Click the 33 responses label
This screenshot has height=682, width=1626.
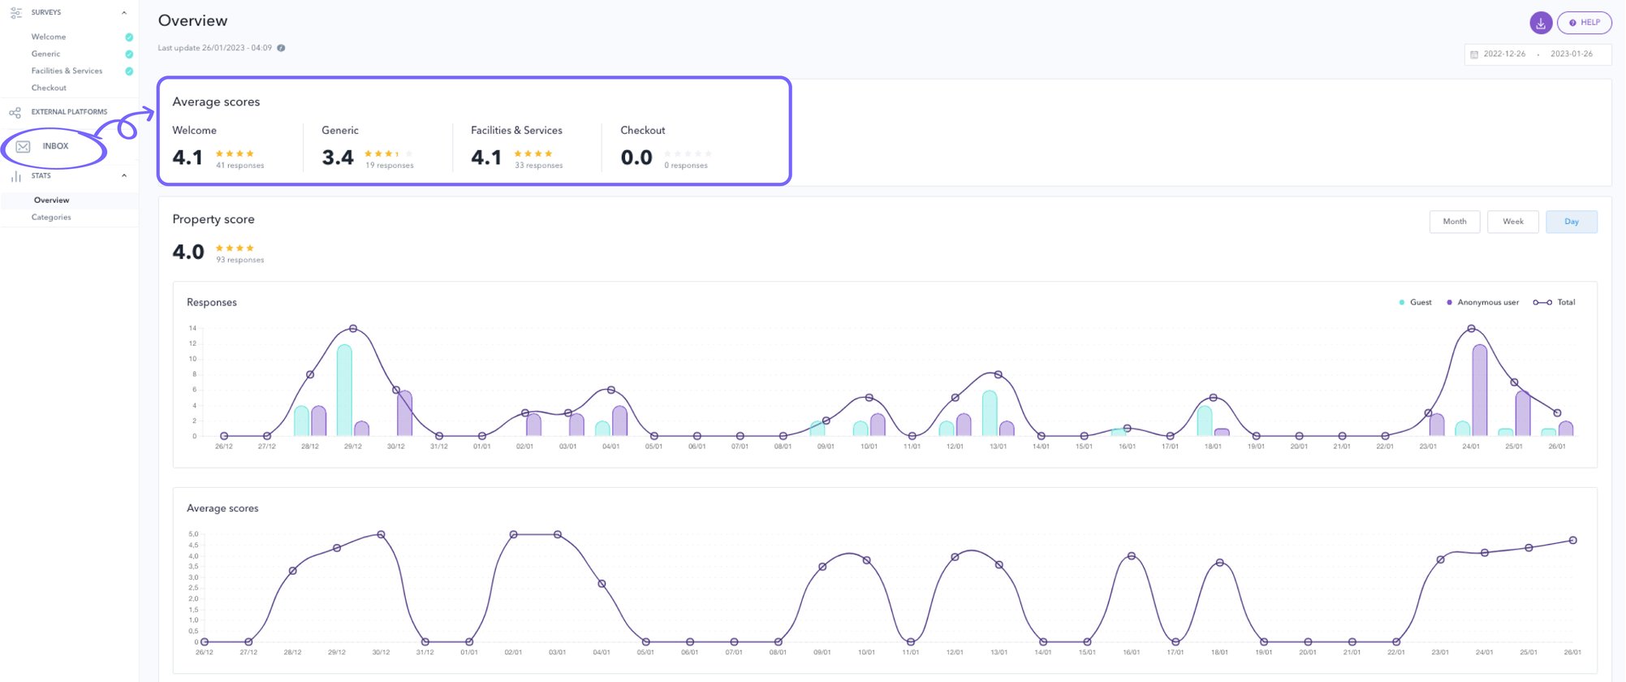(538, 166)
